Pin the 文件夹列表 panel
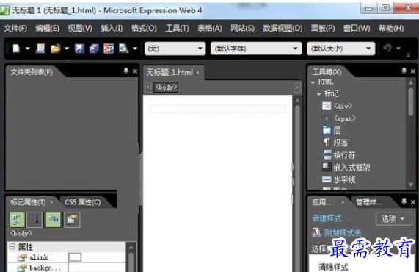 (126, 71)
